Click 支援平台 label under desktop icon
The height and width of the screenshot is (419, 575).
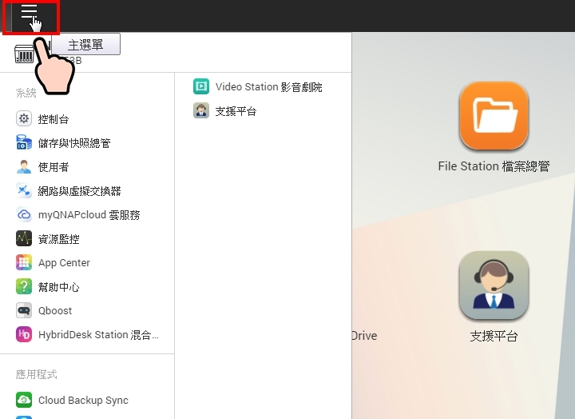[x=494, y=336]
